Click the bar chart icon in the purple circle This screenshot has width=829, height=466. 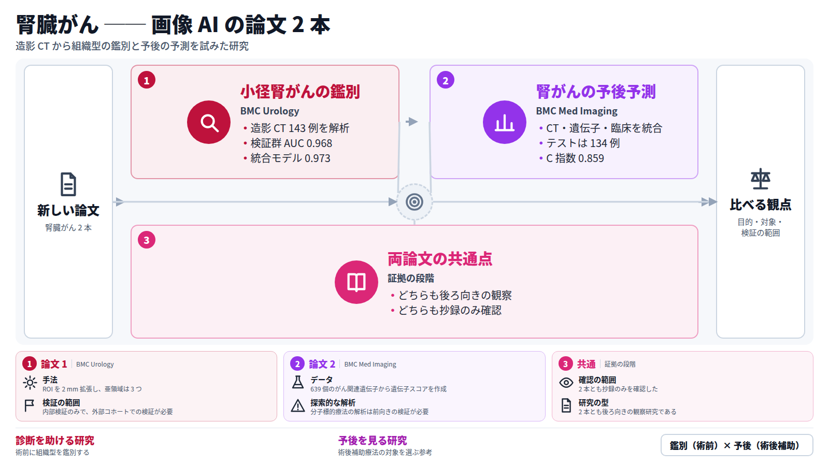pos(505,122)
